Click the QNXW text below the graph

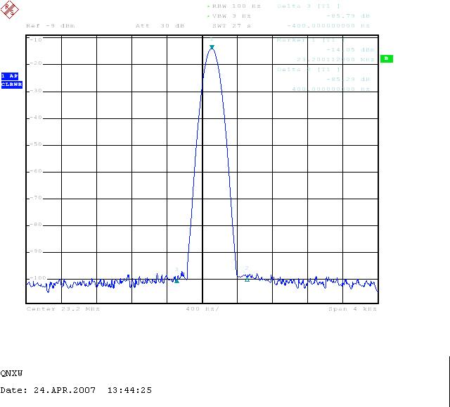pos(12,373)
